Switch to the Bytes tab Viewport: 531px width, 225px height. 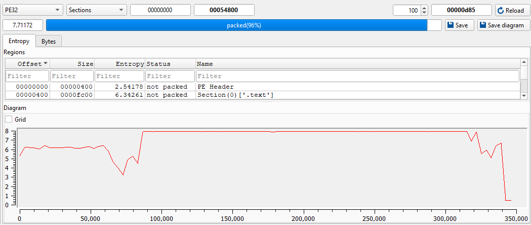(x=49, y=41)
